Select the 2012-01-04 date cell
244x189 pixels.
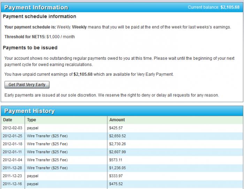pos(13,160)
